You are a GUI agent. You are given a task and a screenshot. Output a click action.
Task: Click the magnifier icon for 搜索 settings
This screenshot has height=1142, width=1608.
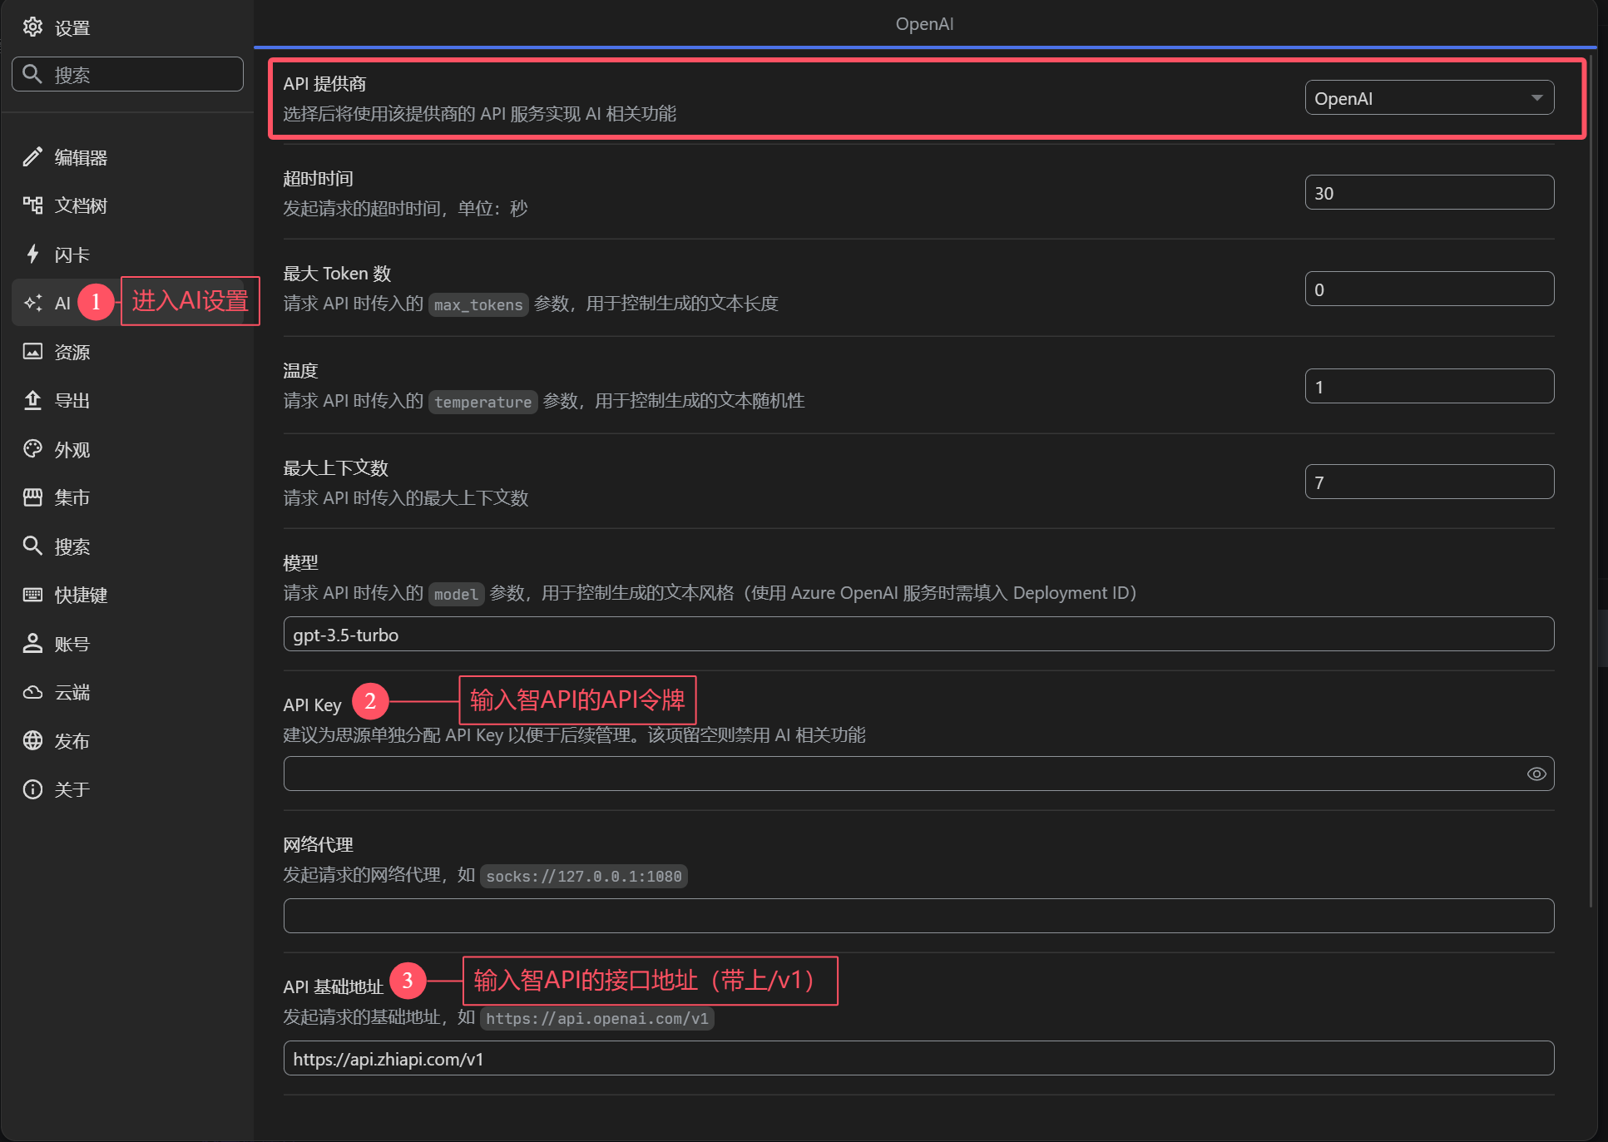point(32,546)
